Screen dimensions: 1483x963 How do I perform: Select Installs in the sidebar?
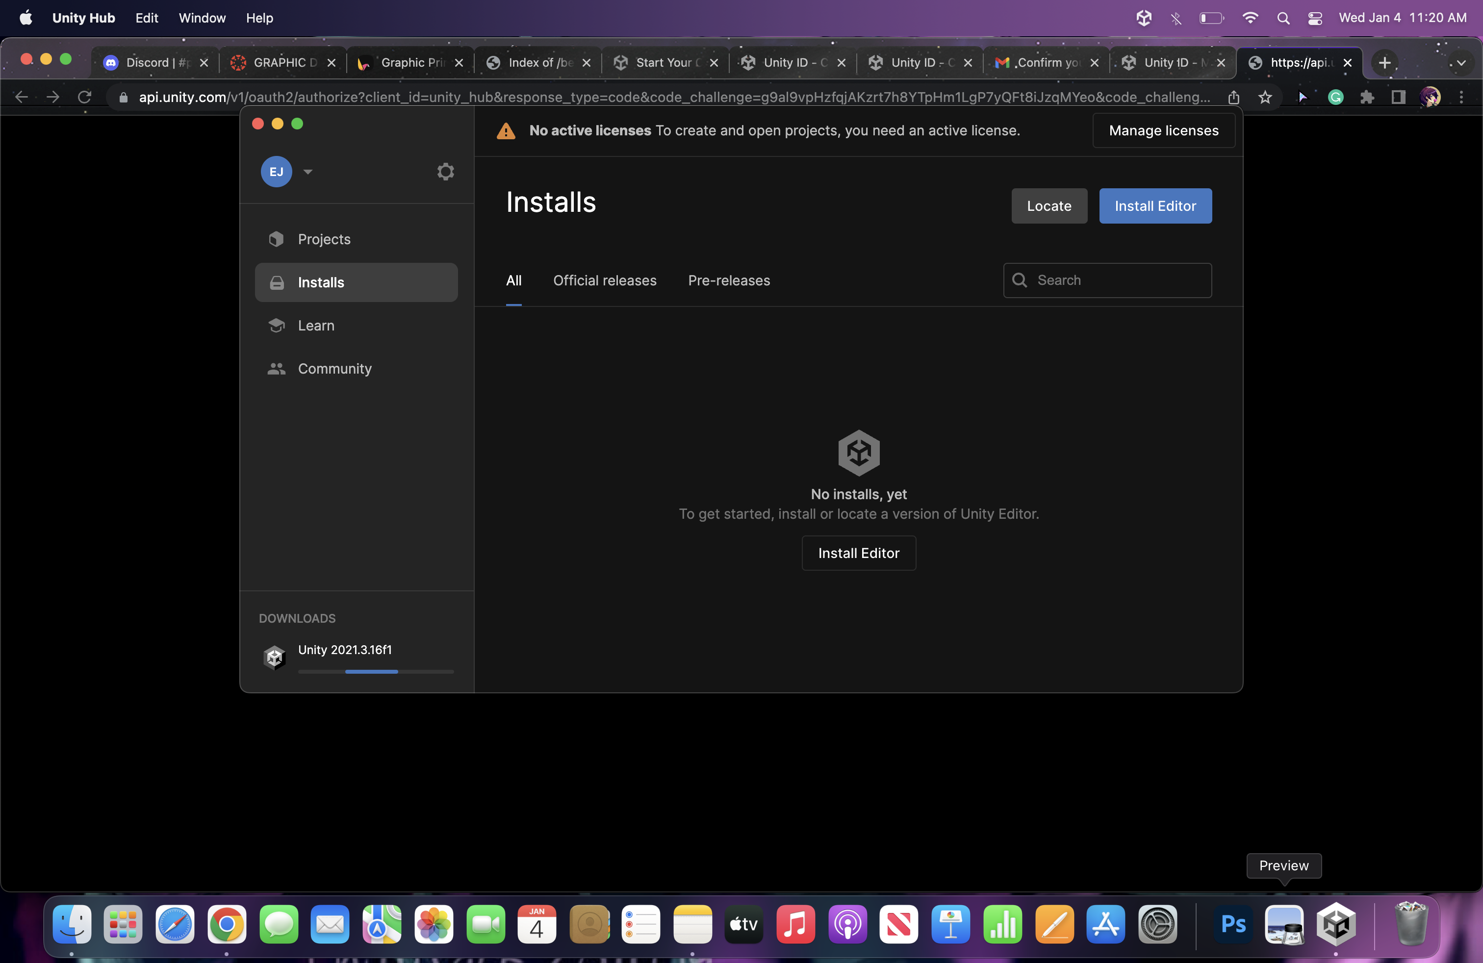pos(357,282)
